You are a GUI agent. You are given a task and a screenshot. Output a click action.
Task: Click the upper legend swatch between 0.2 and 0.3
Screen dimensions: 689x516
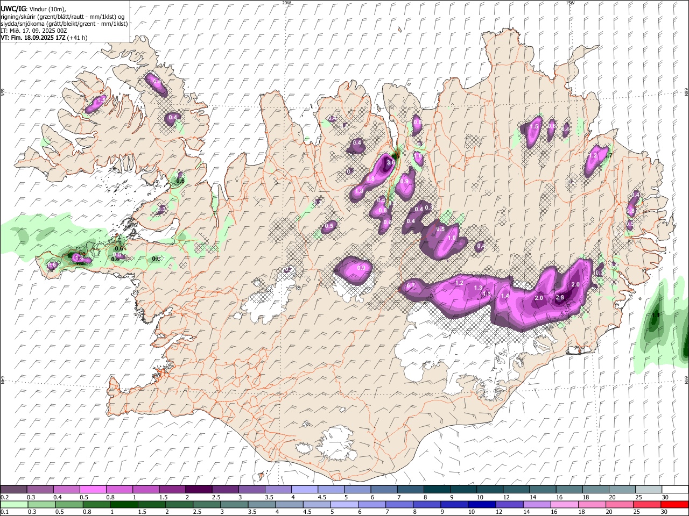click(14, 490)
